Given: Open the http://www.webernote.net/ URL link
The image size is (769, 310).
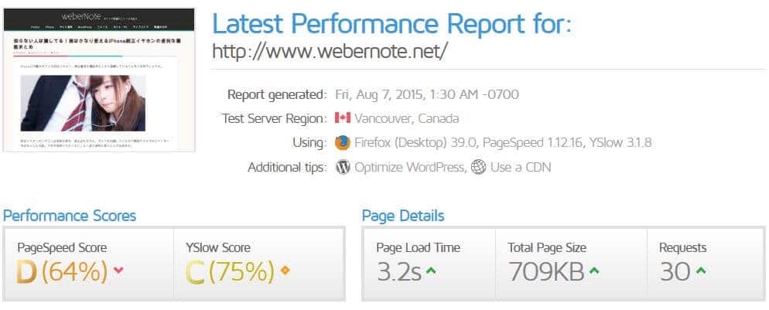Looking at the screenshot, I should pyautogui.click(x=330, y=50).
